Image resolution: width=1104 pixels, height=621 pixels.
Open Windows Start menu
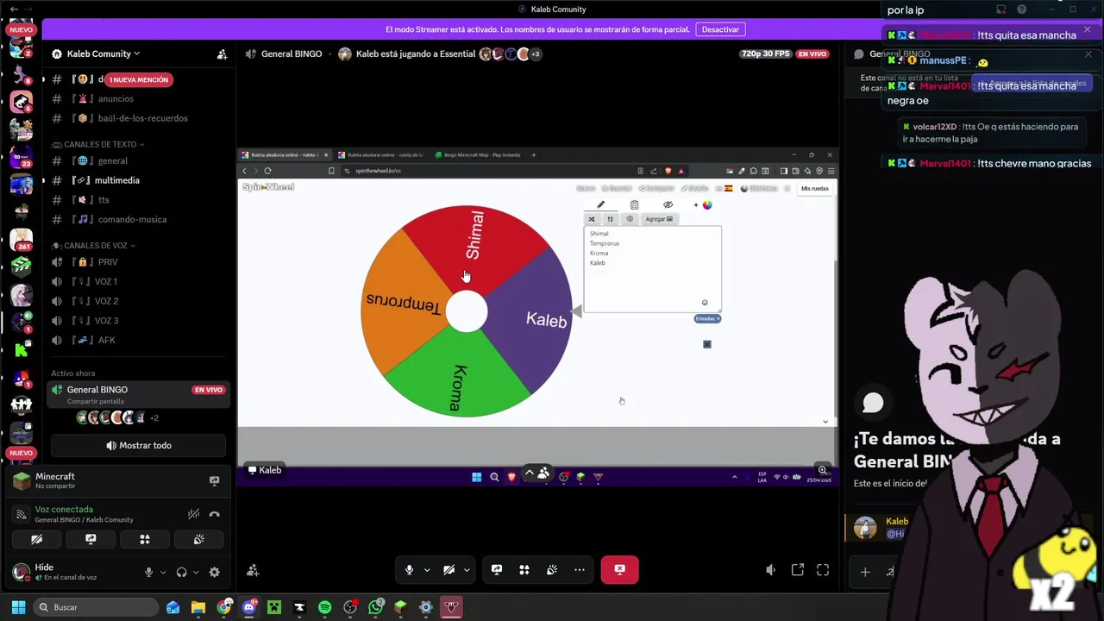(18, 607)
